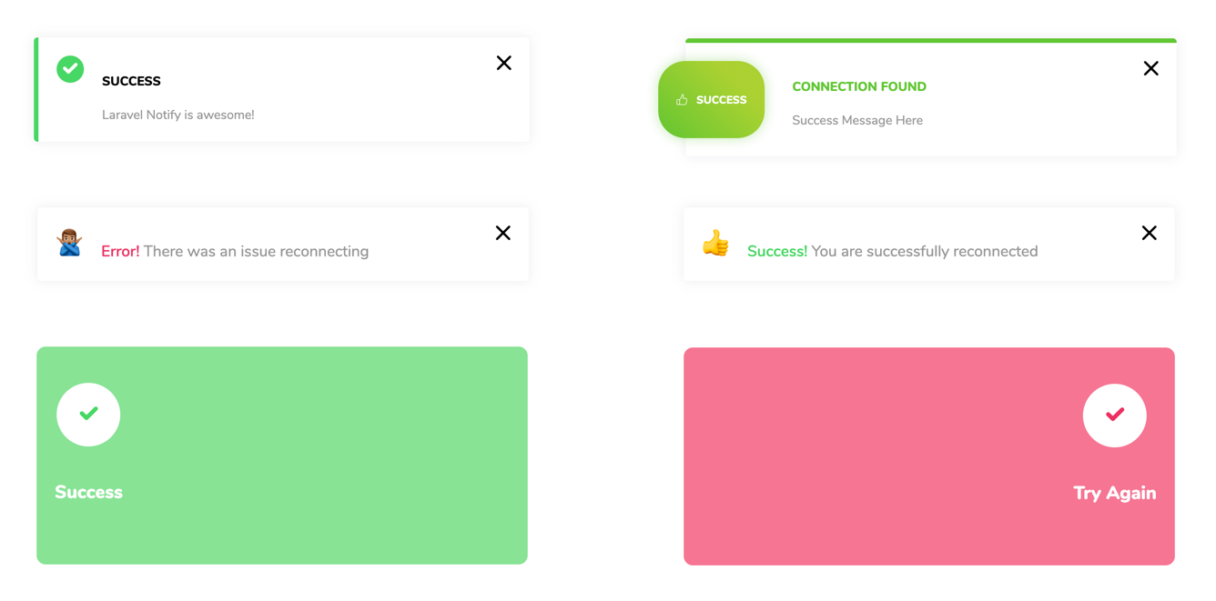Click the Laravel Notify is awesome message
Image resolution: width=1216 pixels, height=601 pixels.
click(x=178, y=115)
